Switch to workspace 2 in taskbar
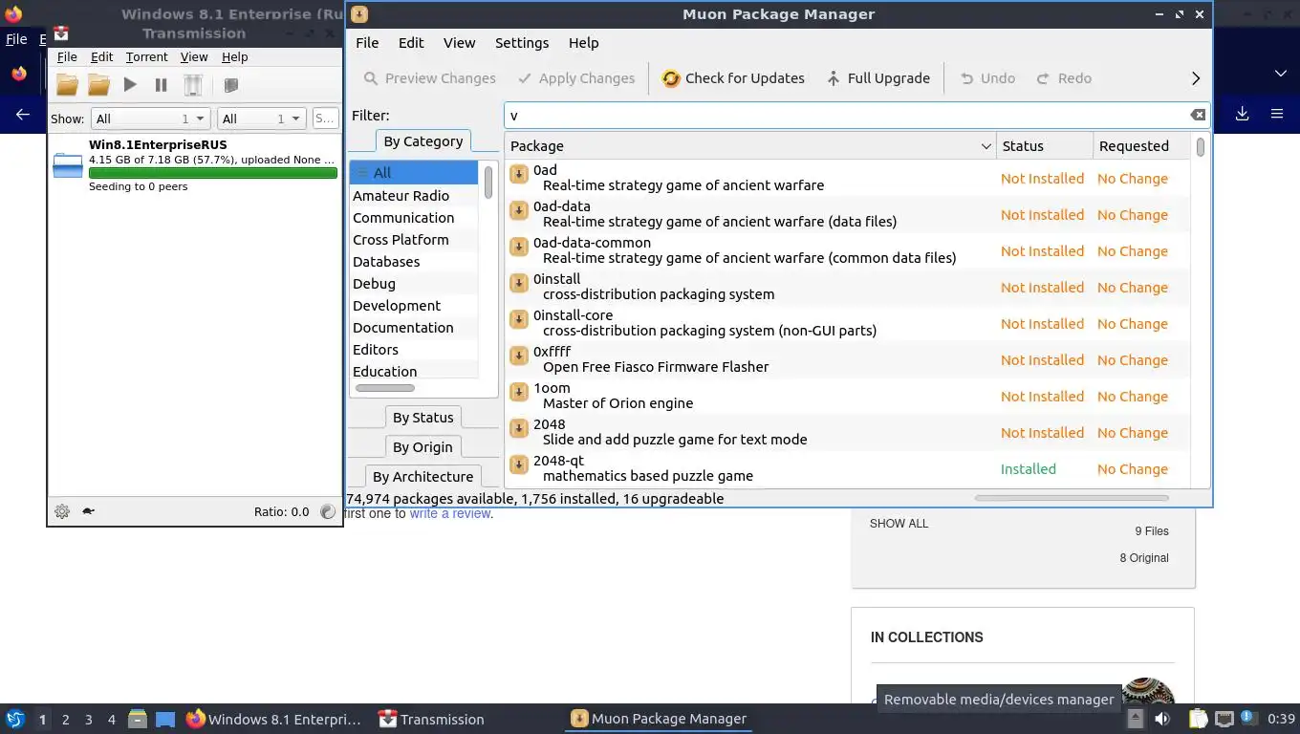 (x=65, y=720)
